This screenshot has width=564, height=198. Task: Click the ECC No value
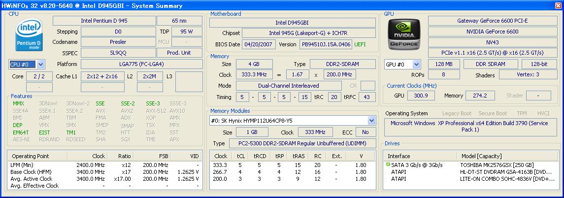click(365, 132)
